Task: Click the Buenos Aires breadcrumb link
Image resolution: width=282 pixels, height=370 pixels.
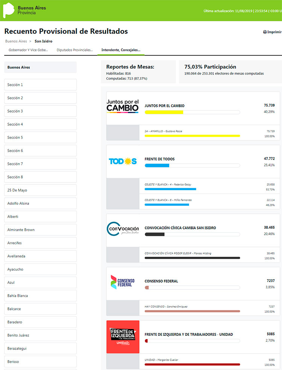Action: [x=16, y=41]
